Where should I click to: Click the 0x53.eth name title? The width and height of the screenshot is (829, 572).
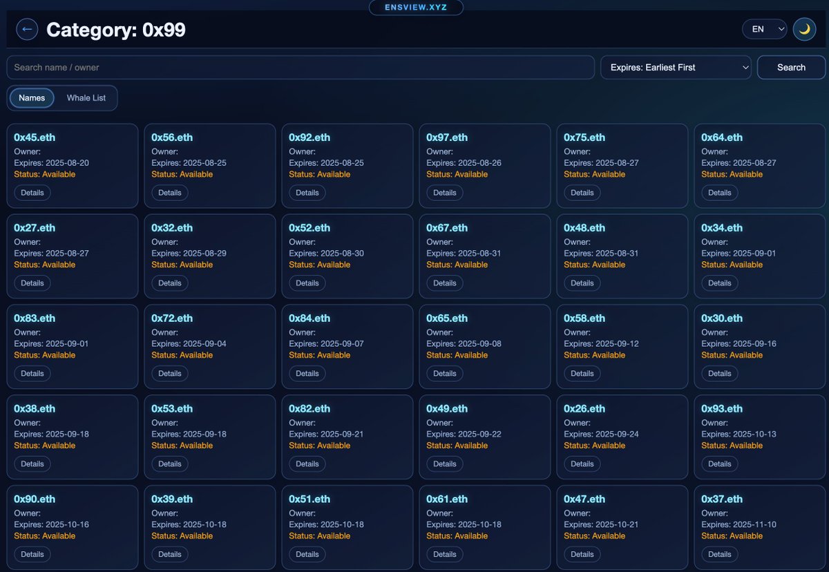click(172, 409)
